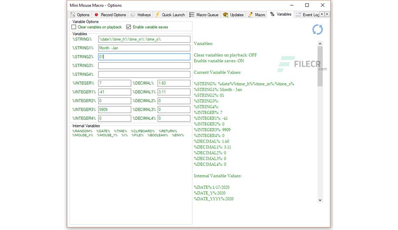Viewport: 398px width, 230px height.
Task: Maximize the Mini Mouse Macro window
Action: (307, 5)
